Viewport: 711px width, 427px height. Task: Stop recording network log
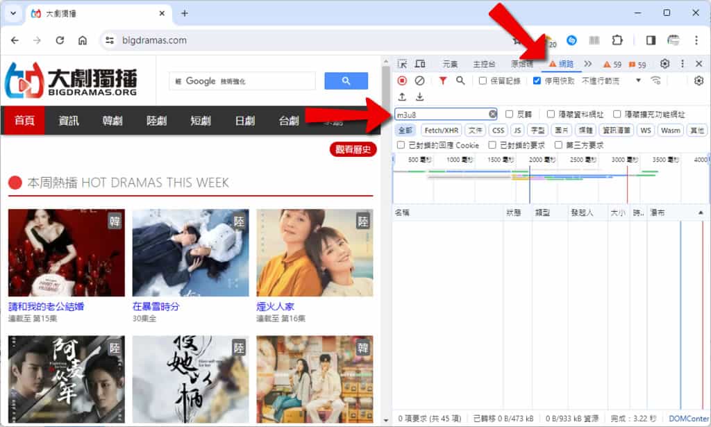pyautogui.click(x=402, y=81)
